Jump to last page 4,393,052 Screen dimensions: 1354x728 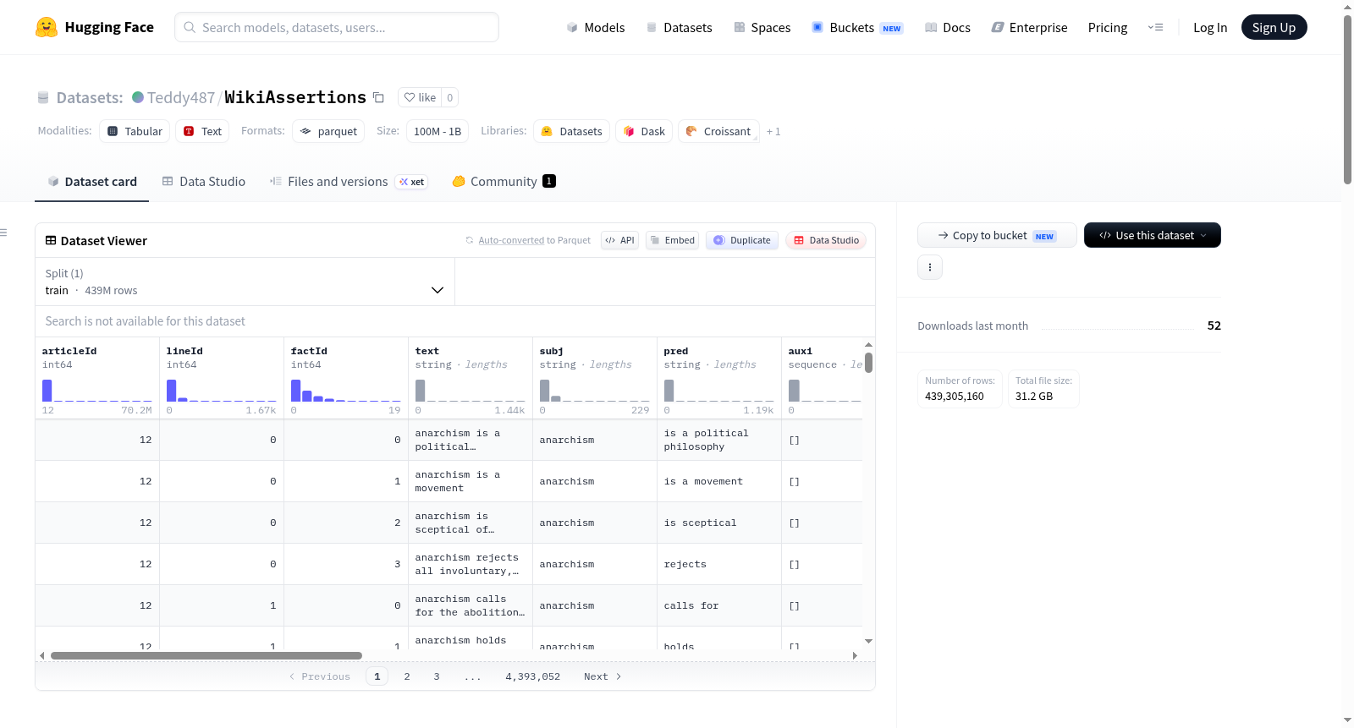pos(533,676)
